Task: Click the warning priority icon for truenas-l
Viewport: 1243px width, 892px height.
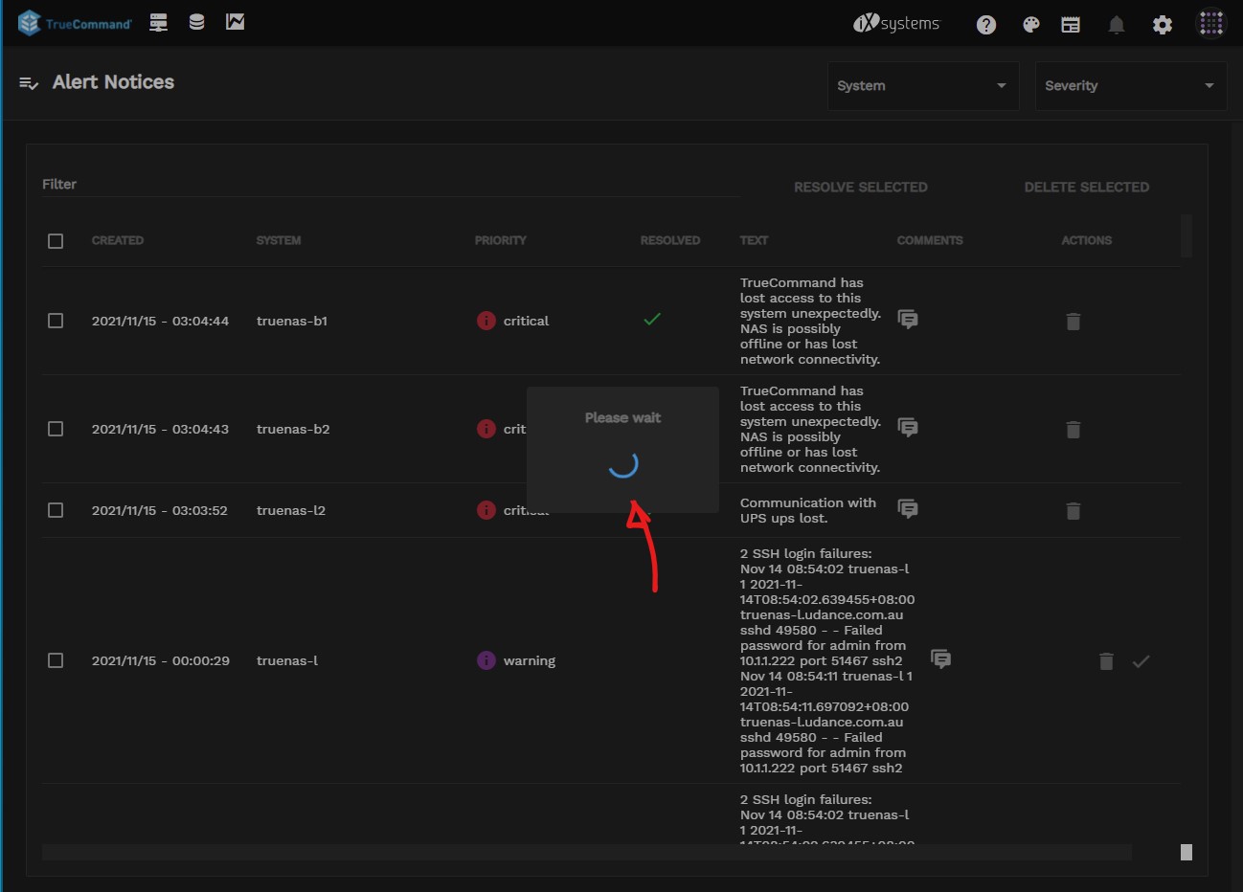Action: pyautogui.click(x=486, y=660)
